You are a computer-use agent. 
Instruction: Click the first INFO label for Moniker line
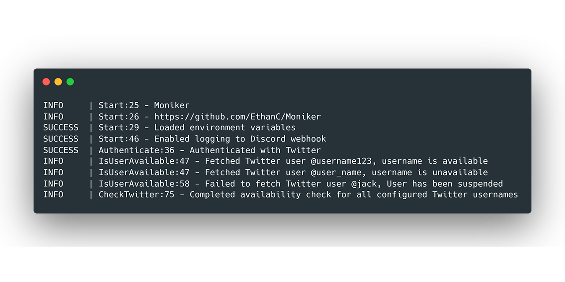click(53, 105)
